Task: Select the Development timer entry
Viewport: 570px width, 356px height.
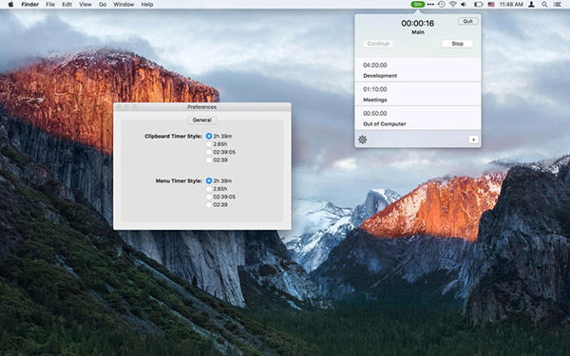Action: [x=418, y=70]
